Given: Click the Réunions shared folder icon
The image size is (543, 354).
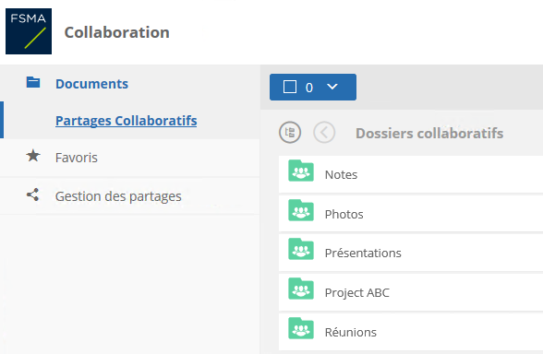Looking at the screenshot, I should [x=301, y=328].
